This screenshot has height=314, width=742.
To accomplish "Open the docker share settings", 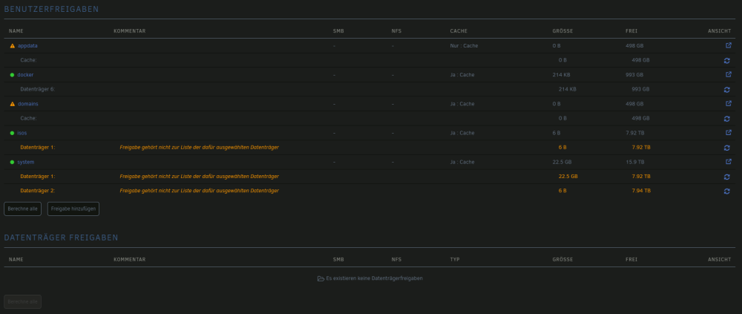I will tap(25, 75).
